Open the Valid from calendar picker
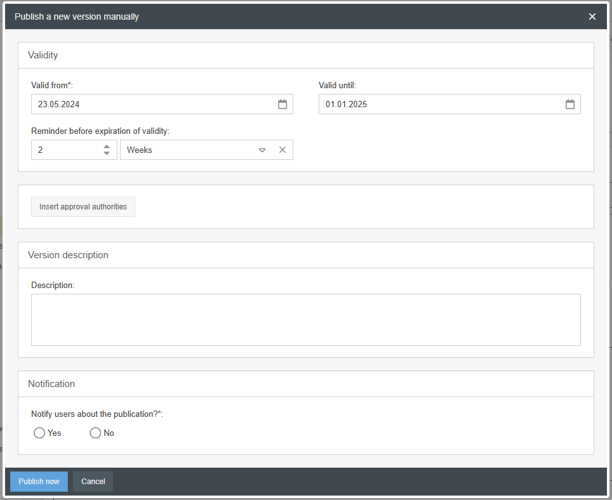Viewport: 612px width, 500px height. pos(283,104)
